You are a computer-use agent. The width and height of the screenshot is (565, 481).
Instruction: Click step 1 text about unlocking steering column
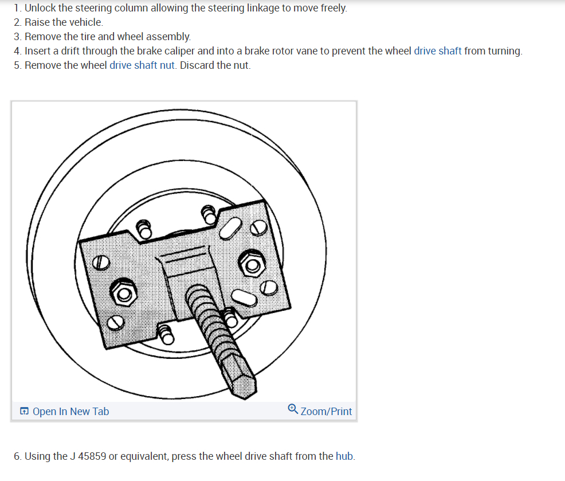pos(181,8)
